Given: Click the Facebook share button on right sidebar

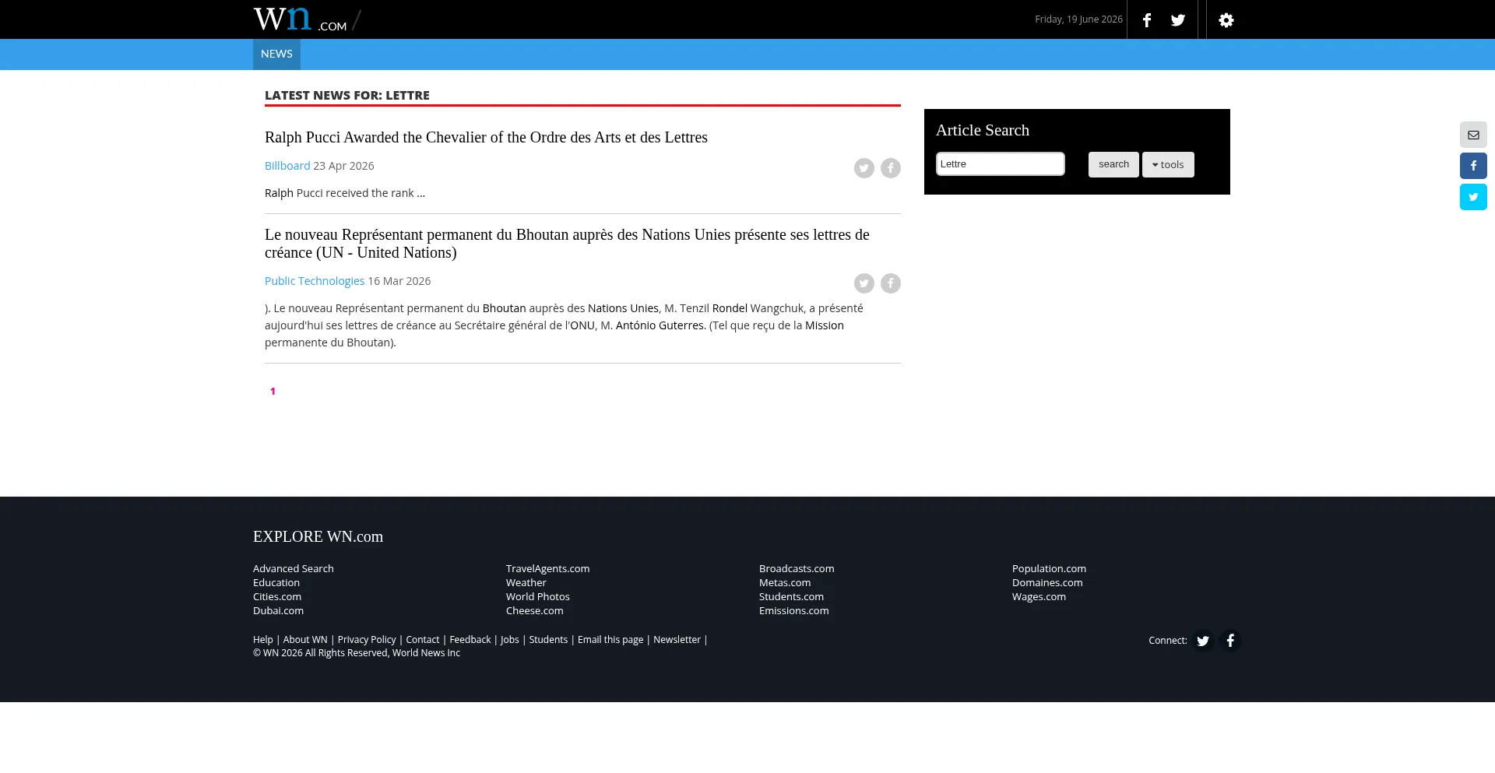Looking at the screenshot, I should pos(1473,166).
